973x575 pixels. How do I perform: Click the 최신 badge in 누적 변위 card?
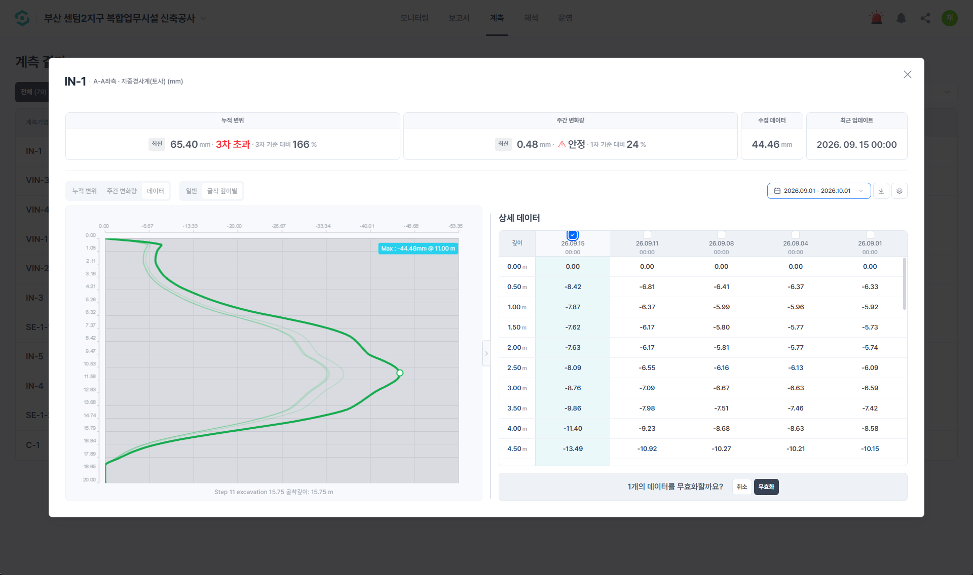[157, 144]
